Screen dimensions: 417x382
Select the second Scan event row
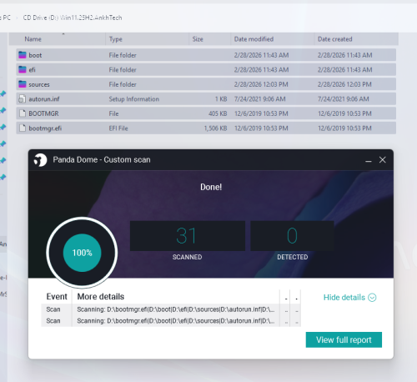[x=171, y=321]
